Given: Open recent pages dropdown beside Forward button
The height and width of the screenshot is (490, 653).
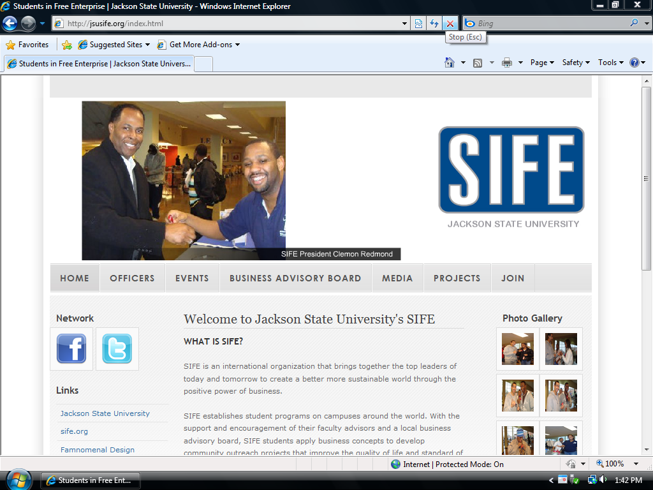Looking at the screenshot, I should click(x=42, y=24).
